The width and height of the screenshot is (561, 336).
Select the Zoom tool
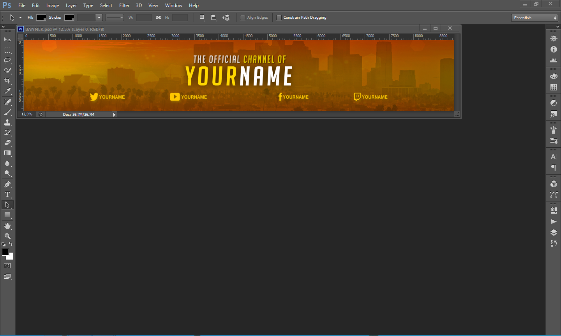click(x=7, y=236)
